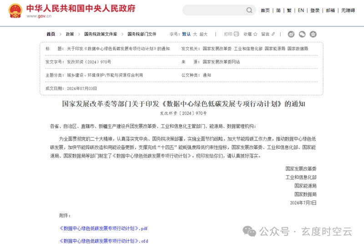Viewport: 364px width, 246px height.
Task: Click the pencil icon next to 留言
Action: (x=273, y=34)
